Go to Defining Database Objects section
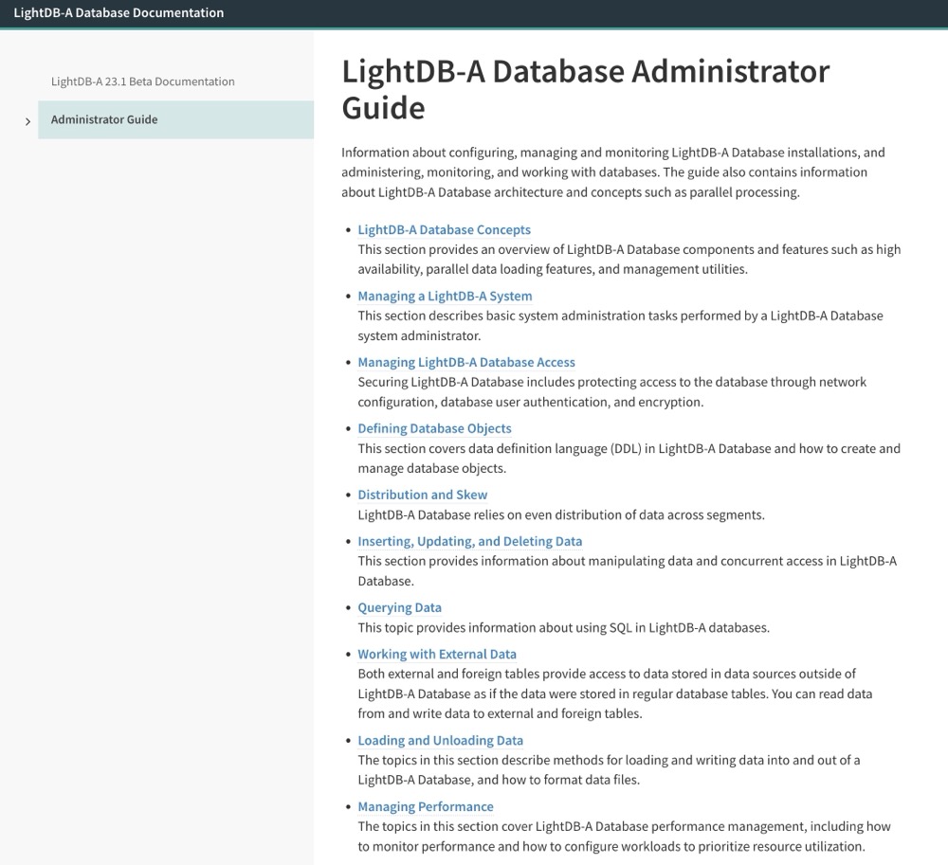 pyautogui.click(x=434, y=428)
